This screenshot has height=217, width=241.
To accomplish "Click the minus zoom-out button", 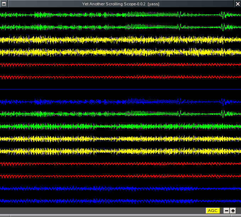I will [226, 211].
